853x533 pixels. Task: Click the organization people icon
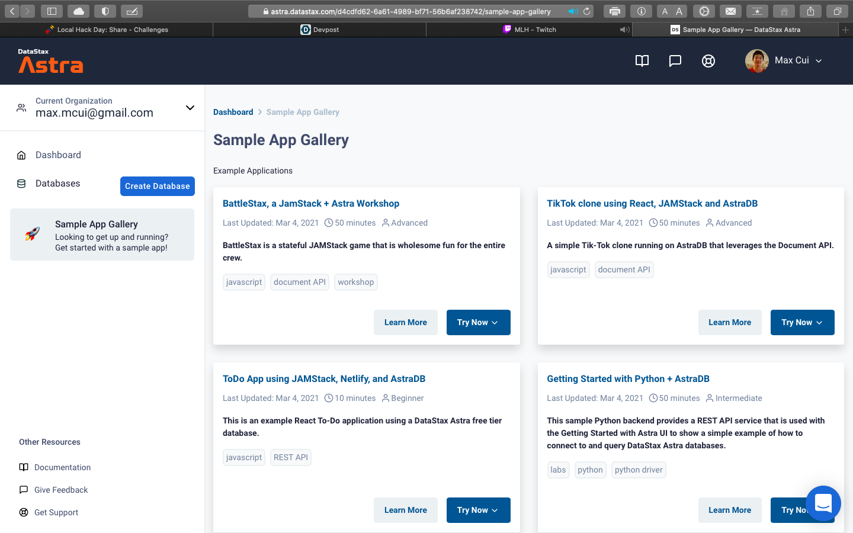(21, 108)
